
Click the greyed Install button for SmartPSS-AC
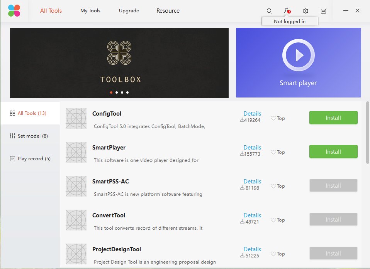tap(333, 186)
